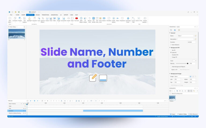
Task: Insert an Image from the ribbon
Action: (x=58, y=19)
